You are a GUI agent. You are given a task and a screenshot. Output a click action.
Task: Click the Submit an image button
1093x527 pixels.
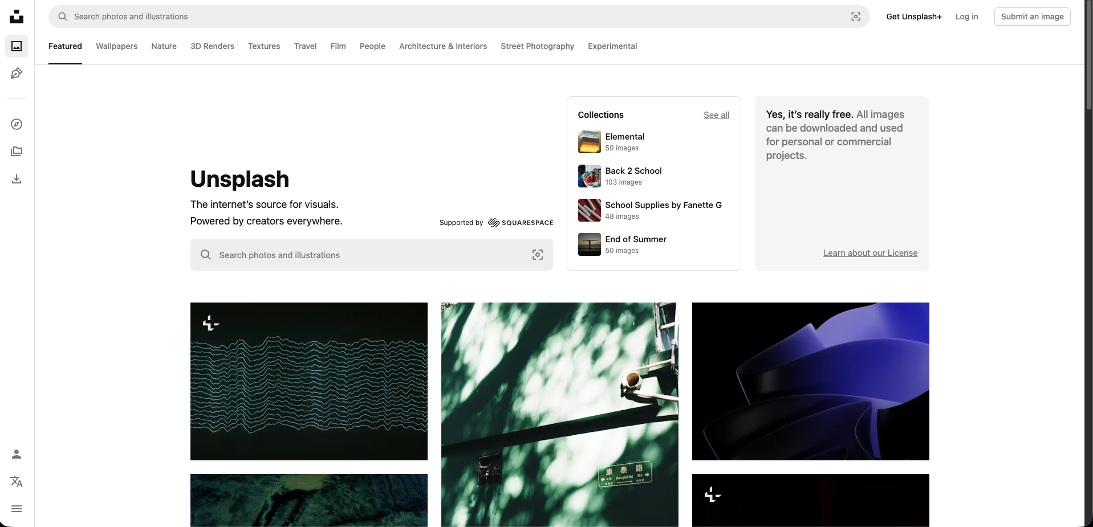point(1032,17)
